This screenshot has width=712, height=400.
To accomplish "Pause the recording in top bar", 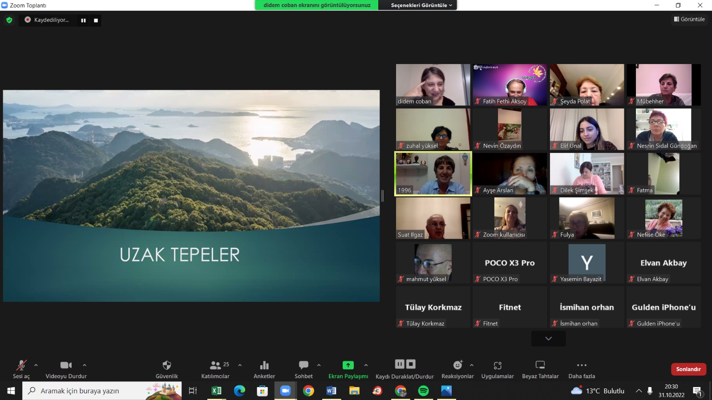I will 83,20.
